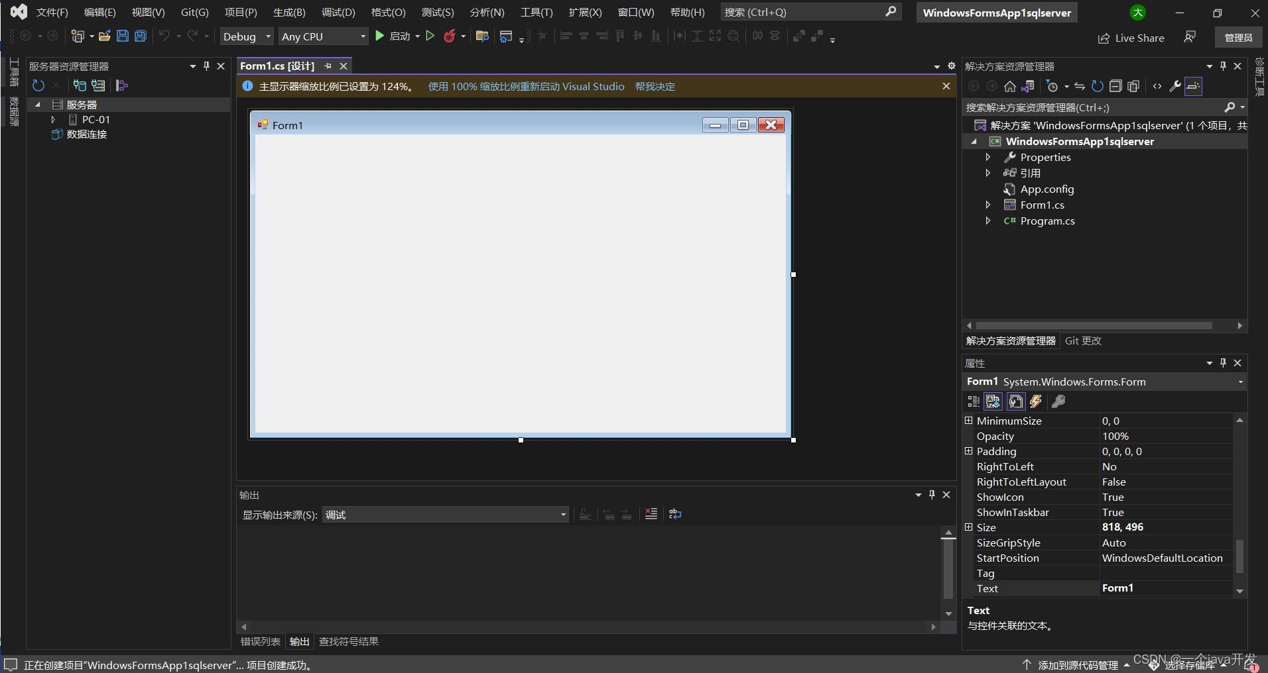Viewport: 1268px width, 673px height.
Task: Pin the Output panel
Action: 931,494
